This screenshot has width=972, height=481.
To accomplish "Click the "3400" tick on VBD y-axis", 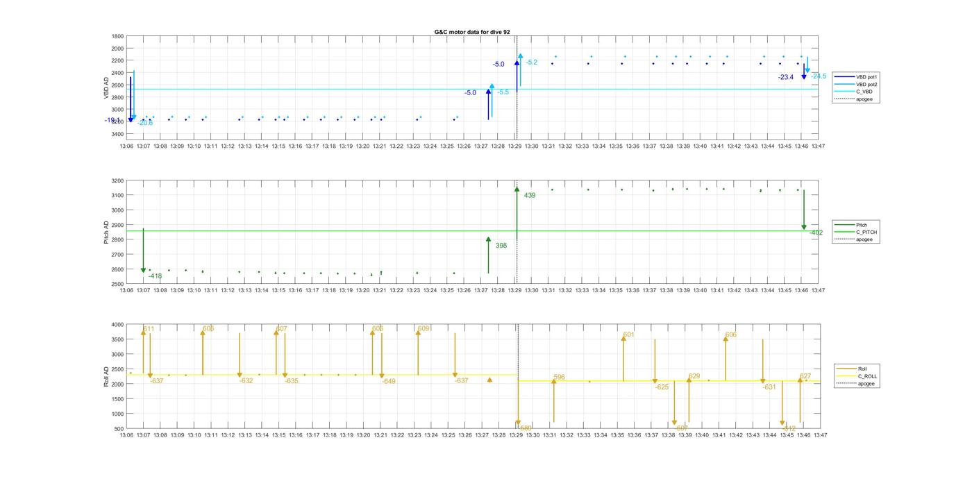I will (117, 134).
